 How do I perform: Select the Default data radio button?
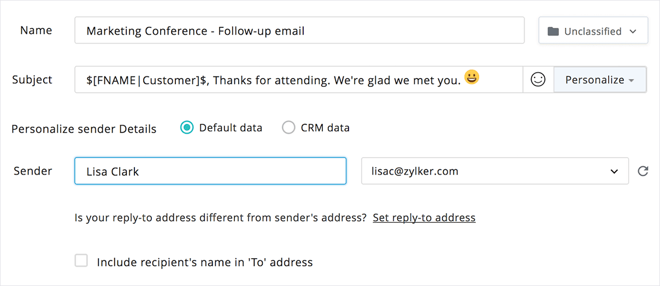pos(187,128)
